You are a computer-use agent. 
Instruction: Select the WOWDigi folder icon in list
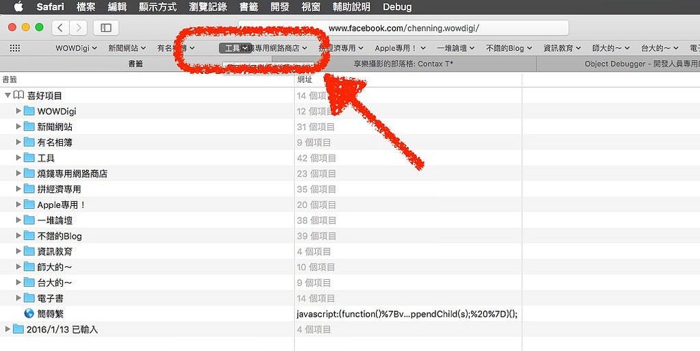29,111
